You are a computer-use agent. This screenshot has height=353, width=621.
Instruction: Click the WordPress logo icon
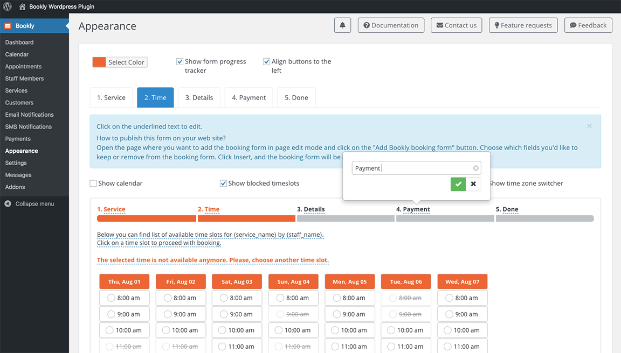pyautogui.click(x=7, y=6)
